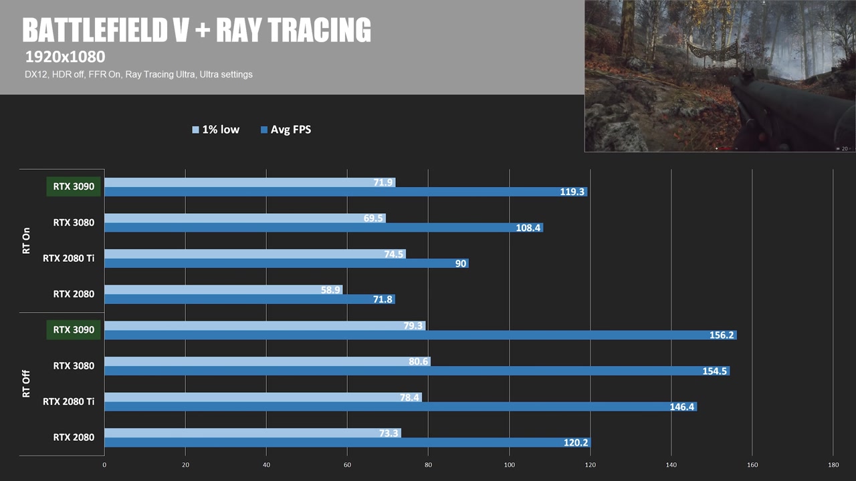856x481 pixels.
Task: Click the 79.3 1% low bar
Action: click(265, 326)
